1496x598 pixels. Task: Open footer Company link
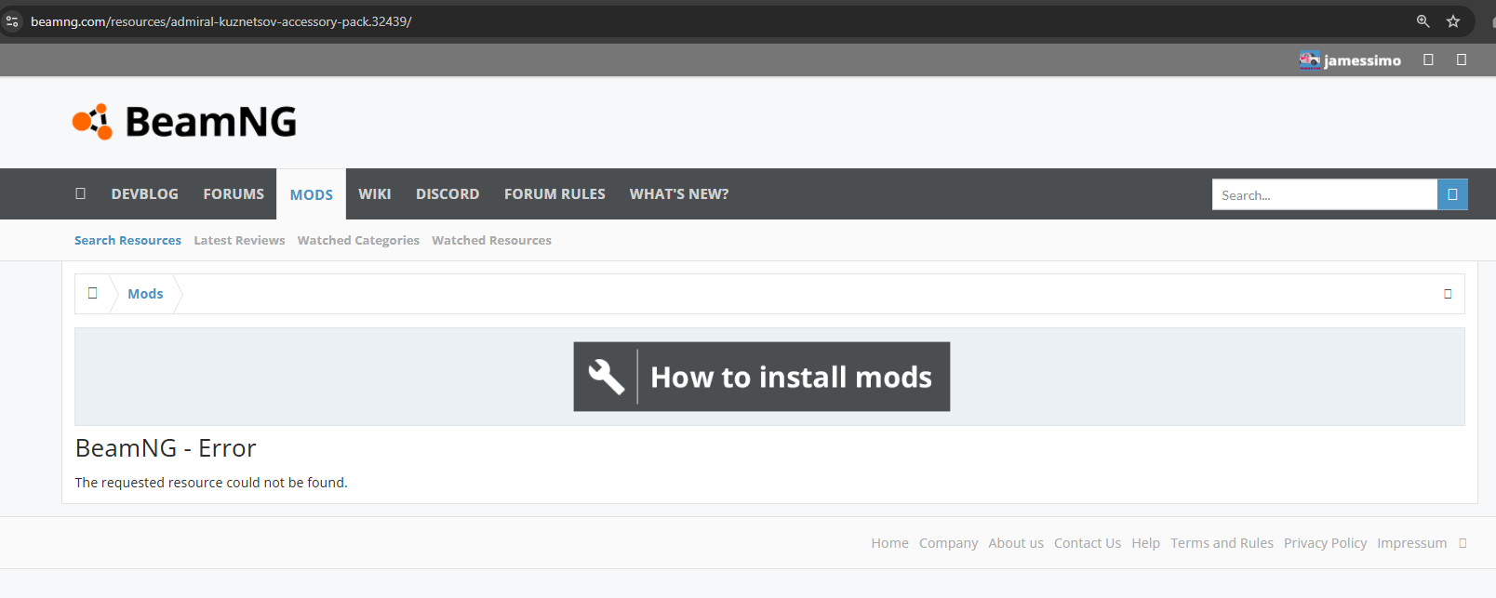tap(948, 543)
